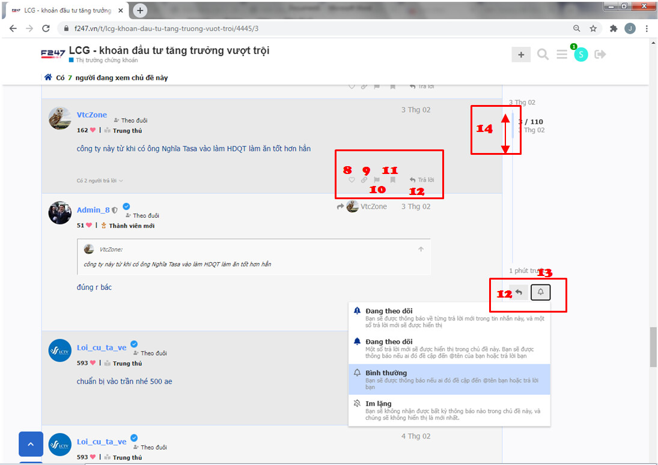This screenshot has width=658, height=465.
Task: Open the browser extensions puzzle icon
Action: point(614,28)
